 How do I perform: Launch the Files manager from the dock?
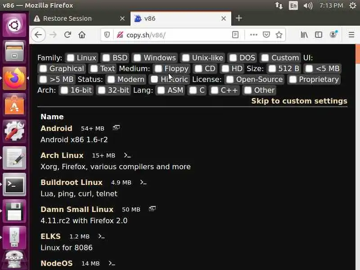point(14,51)
